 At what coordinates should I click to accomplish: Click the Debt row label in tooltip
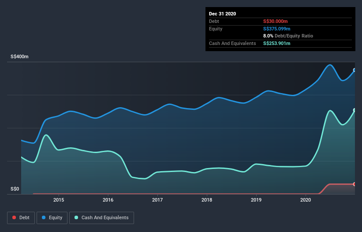(214, 21)
